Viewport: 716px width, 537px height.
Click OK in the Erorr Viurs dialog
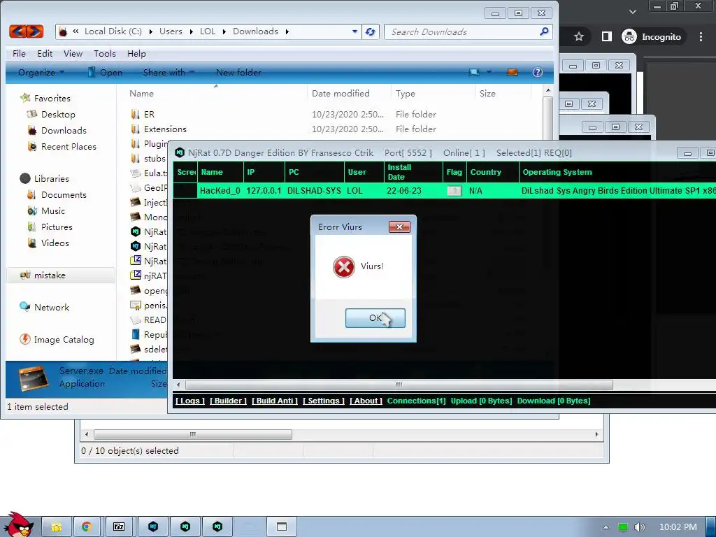pyautogui.click(x=375, y=318)
